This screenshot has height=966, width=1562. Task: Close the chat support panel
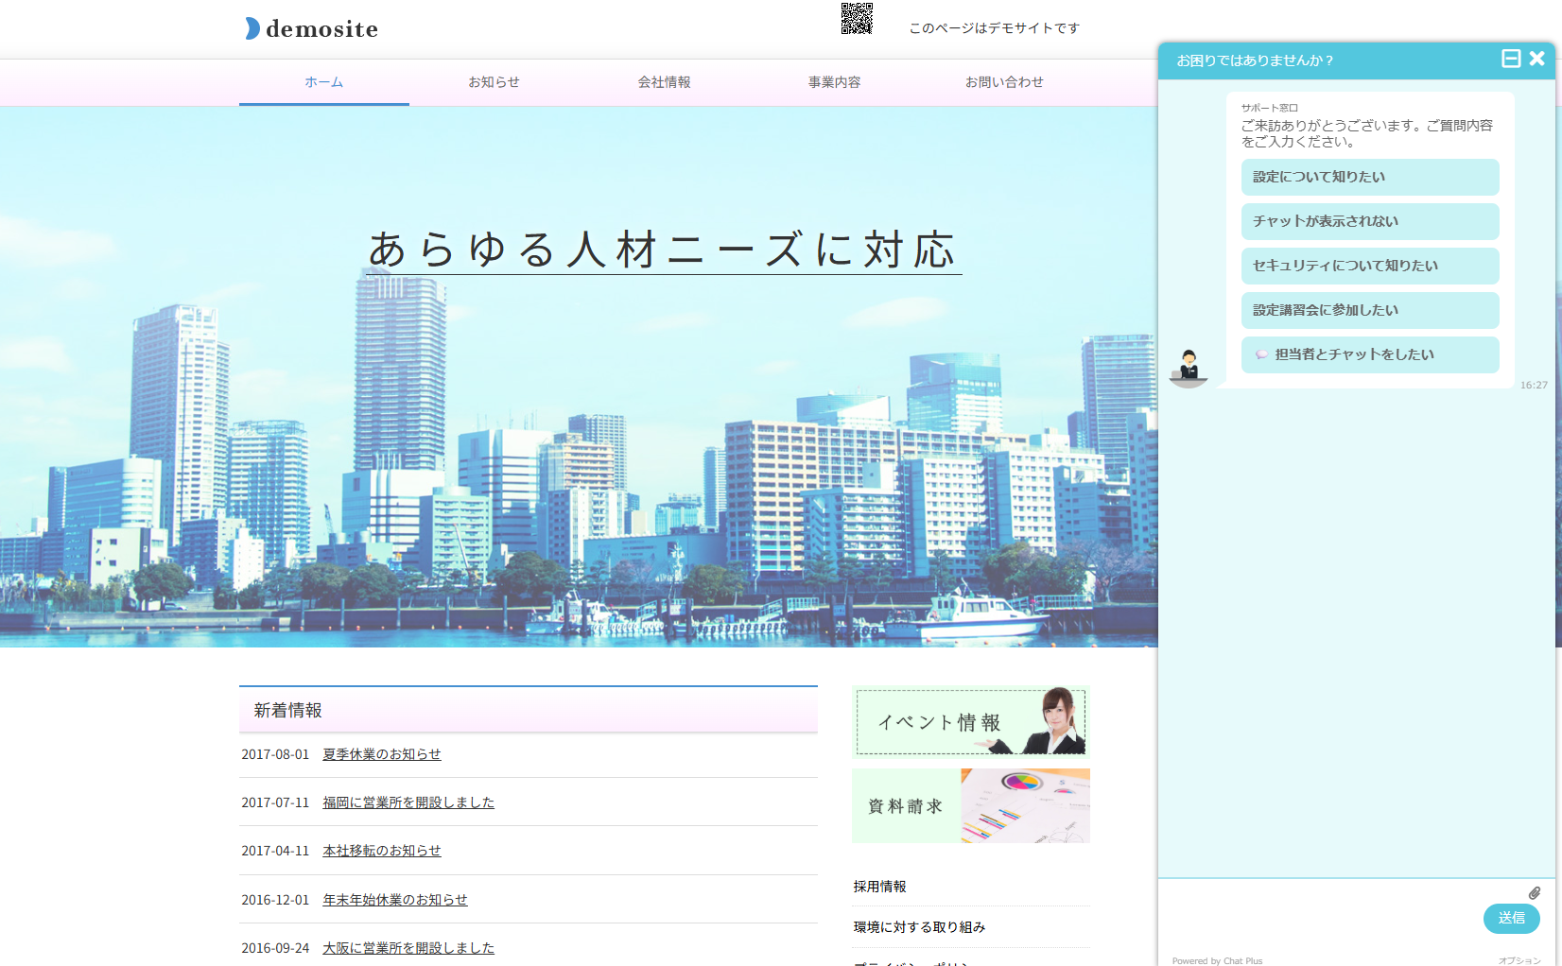coord(1537,59)
